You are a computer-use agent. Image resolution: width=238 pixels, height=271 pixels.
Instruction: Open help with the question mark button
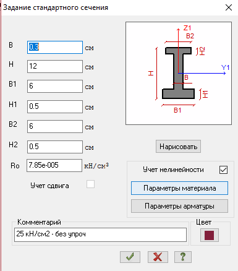[183, 257]
